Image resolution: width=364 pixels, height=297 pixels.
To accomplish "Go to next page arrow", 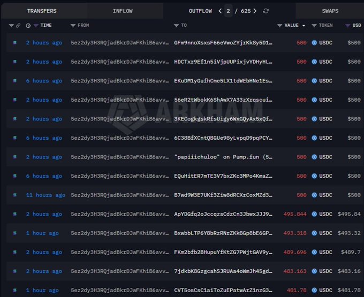I will tap(255, 11).
